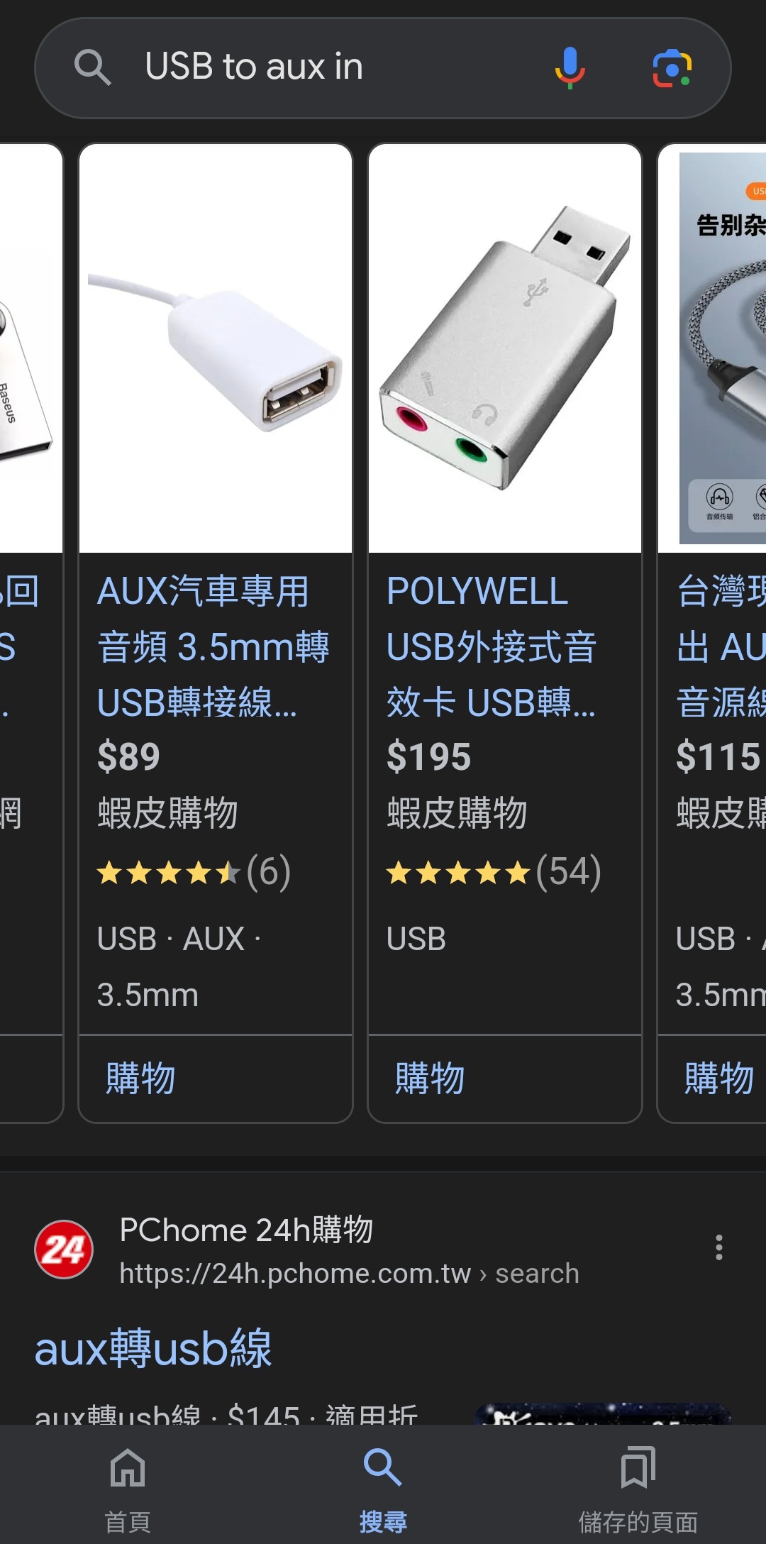Open the silver POLYWELL sound card image
Screen dimensions: 766x1544
pos(505,348)
